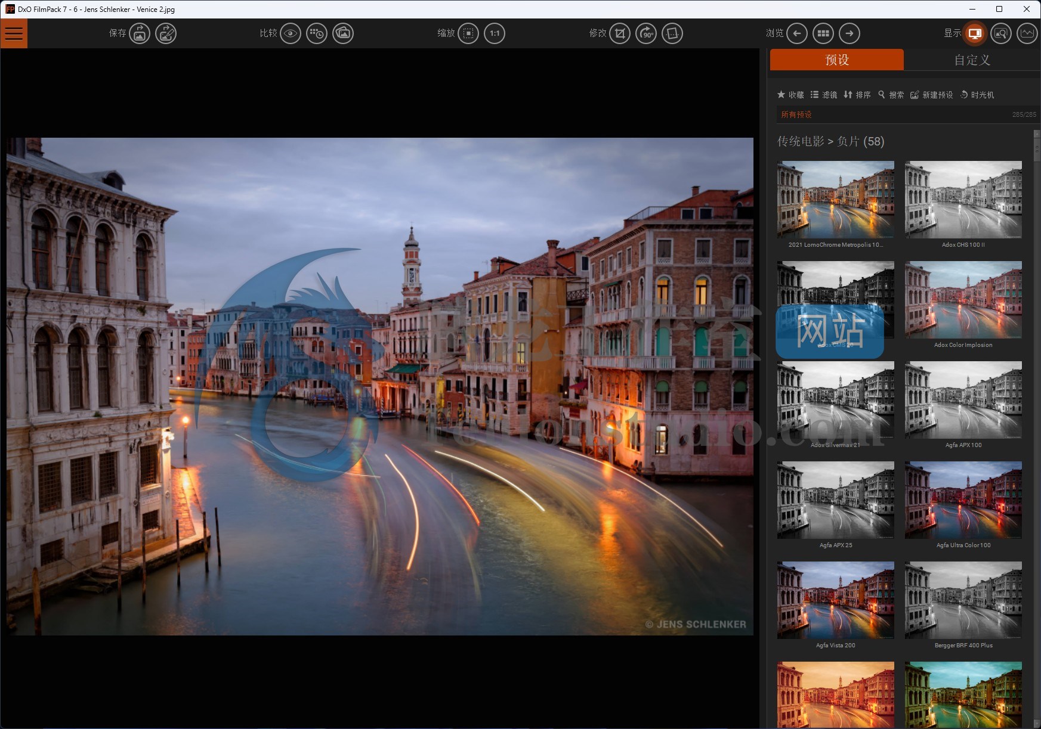Image resolution: width=1041 pixels, height=729 pixels.
Task: Toggle the histogram display icon
Action: click(1027, 33)
